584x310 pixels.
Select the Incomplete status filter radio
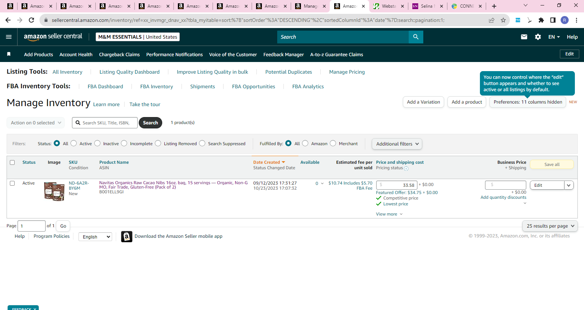124,143
